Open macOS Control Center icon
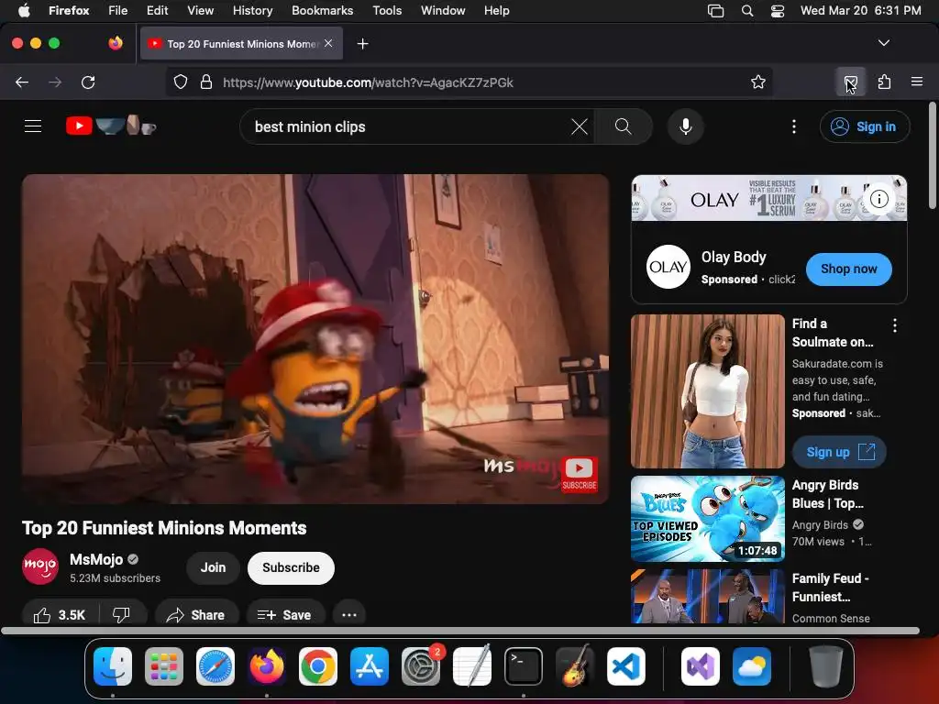 (x=778, y=11)
